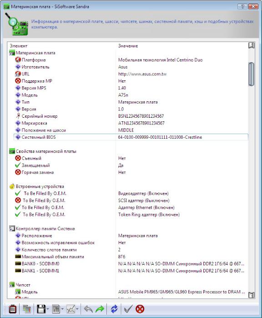Select the Тип row
The width and height of the screenshot is (262, 318).
[131, 102]
